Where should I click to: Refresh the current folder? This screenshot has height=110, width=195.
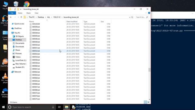(132, 17)
